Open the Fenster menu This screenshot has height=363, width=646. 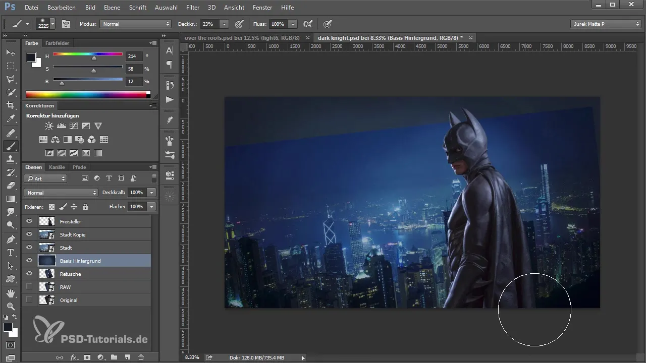click(x=262, y=8)
